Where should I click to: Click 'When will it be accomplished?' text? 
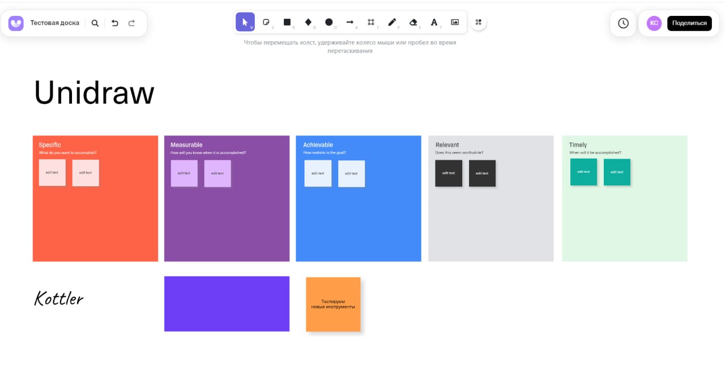(x=595, y=153)
